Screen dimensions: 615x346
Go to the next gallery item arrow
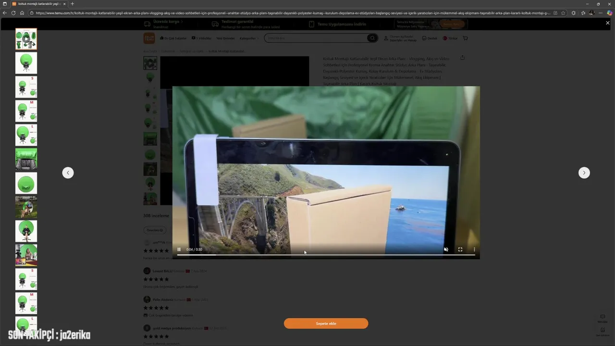click(x=584, y=173)
